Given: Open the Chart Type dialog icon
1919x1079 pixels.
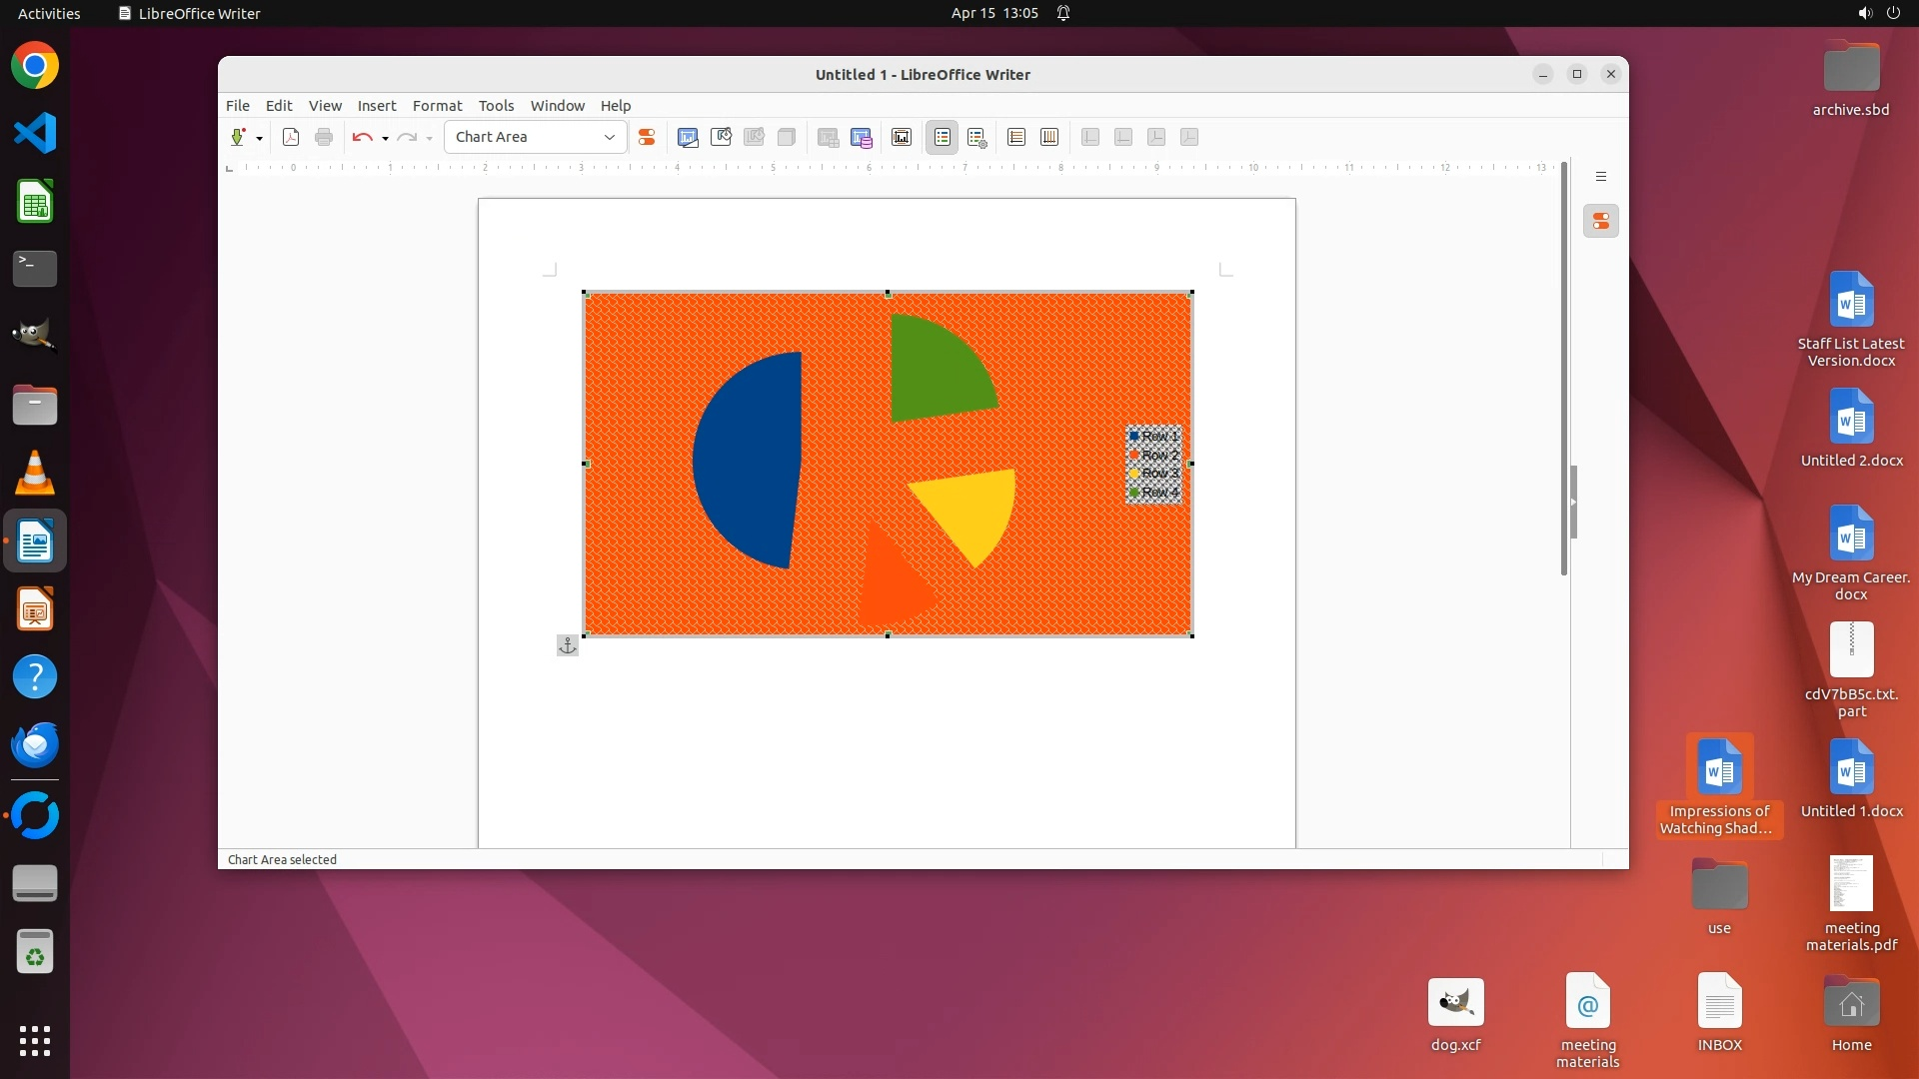Looking at the screenshot, I should pyautogui.click(x=688, y=138).
